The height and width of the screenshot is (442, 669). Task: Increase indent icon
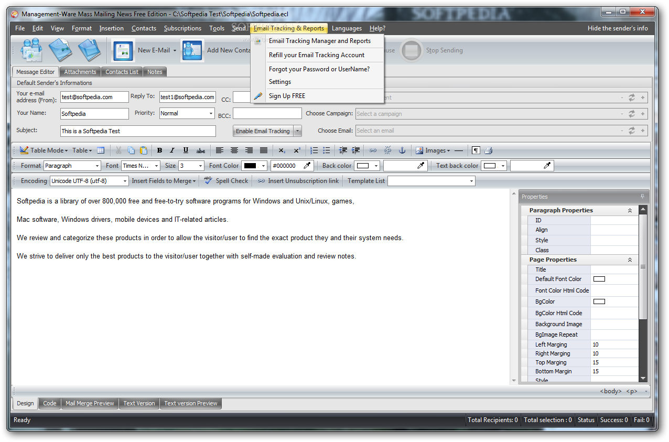pyautogui.click(x=356, y=150)
